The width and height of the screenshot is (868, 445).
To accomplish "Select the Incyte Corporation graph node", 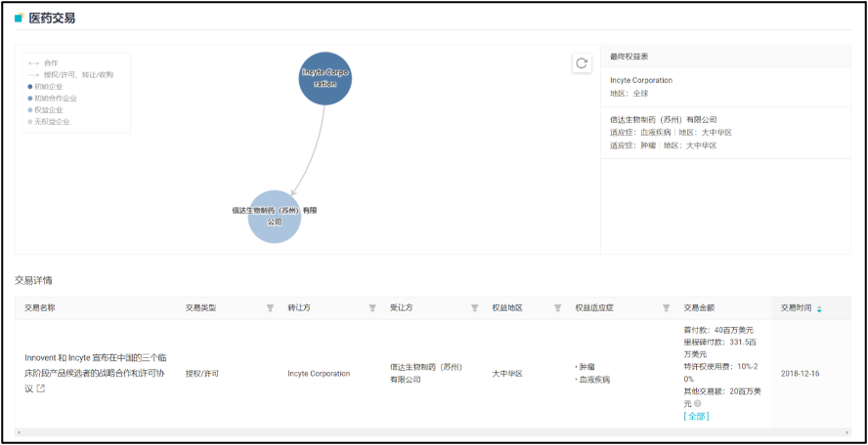I will pyautogui.click(x=325, y=78).
